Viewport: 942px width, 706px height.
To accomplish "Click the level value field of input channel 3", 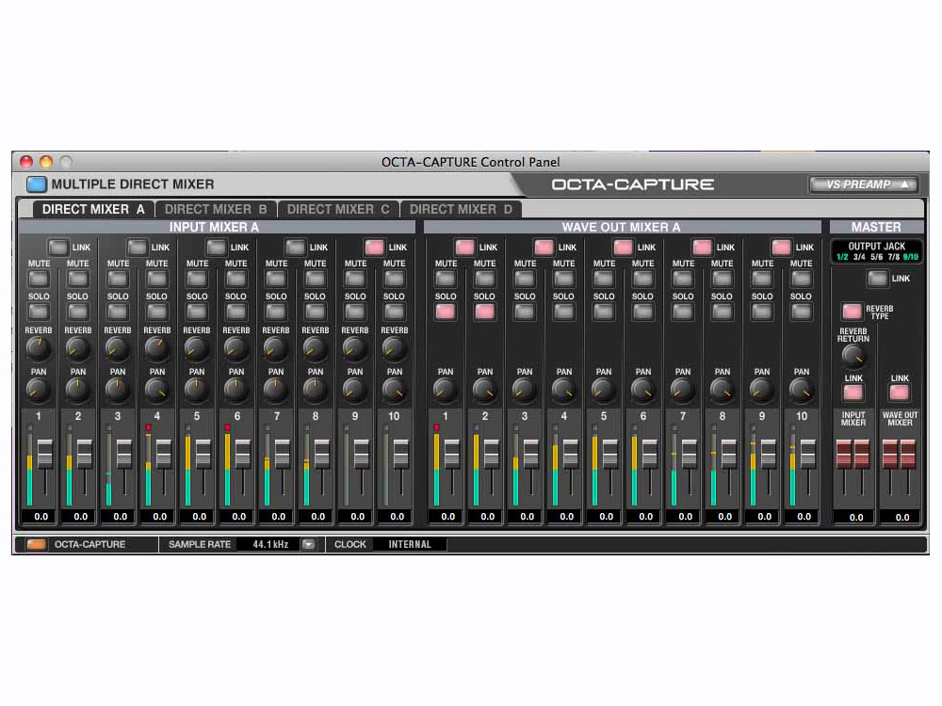I will click(x=121, y=516).
